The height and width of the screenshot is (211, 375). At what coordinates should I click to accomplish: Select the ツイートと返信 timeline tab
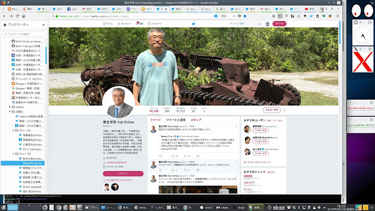tap(176, 120)
